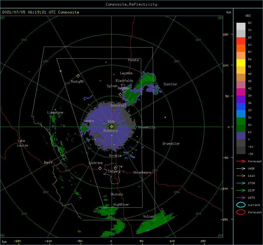The width and height of the screenshot is (263, 245).
Task: Click the Ponoka city label
Action: 133,60
